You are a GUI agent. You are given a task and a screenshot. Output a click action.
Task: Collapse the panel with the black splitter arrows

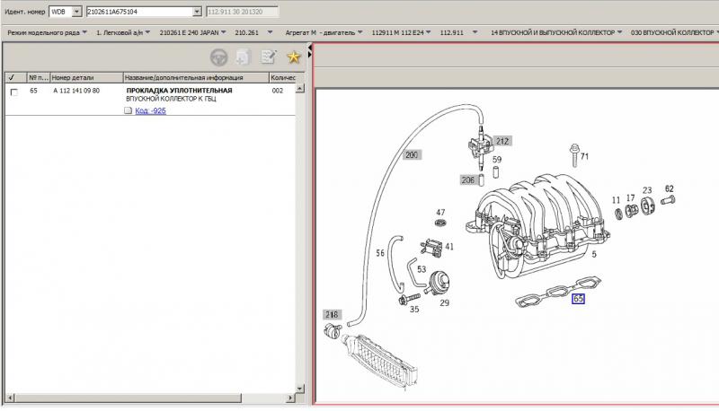(310, 51)
